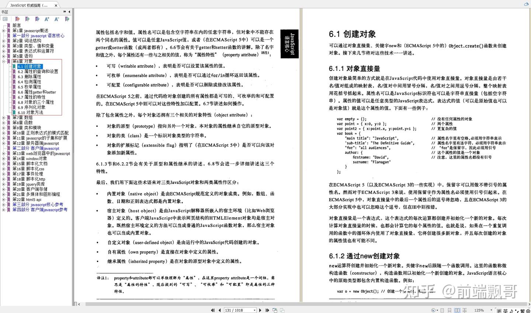Click the previous page arrow
The image size is (531, 313).
[220, 310]
